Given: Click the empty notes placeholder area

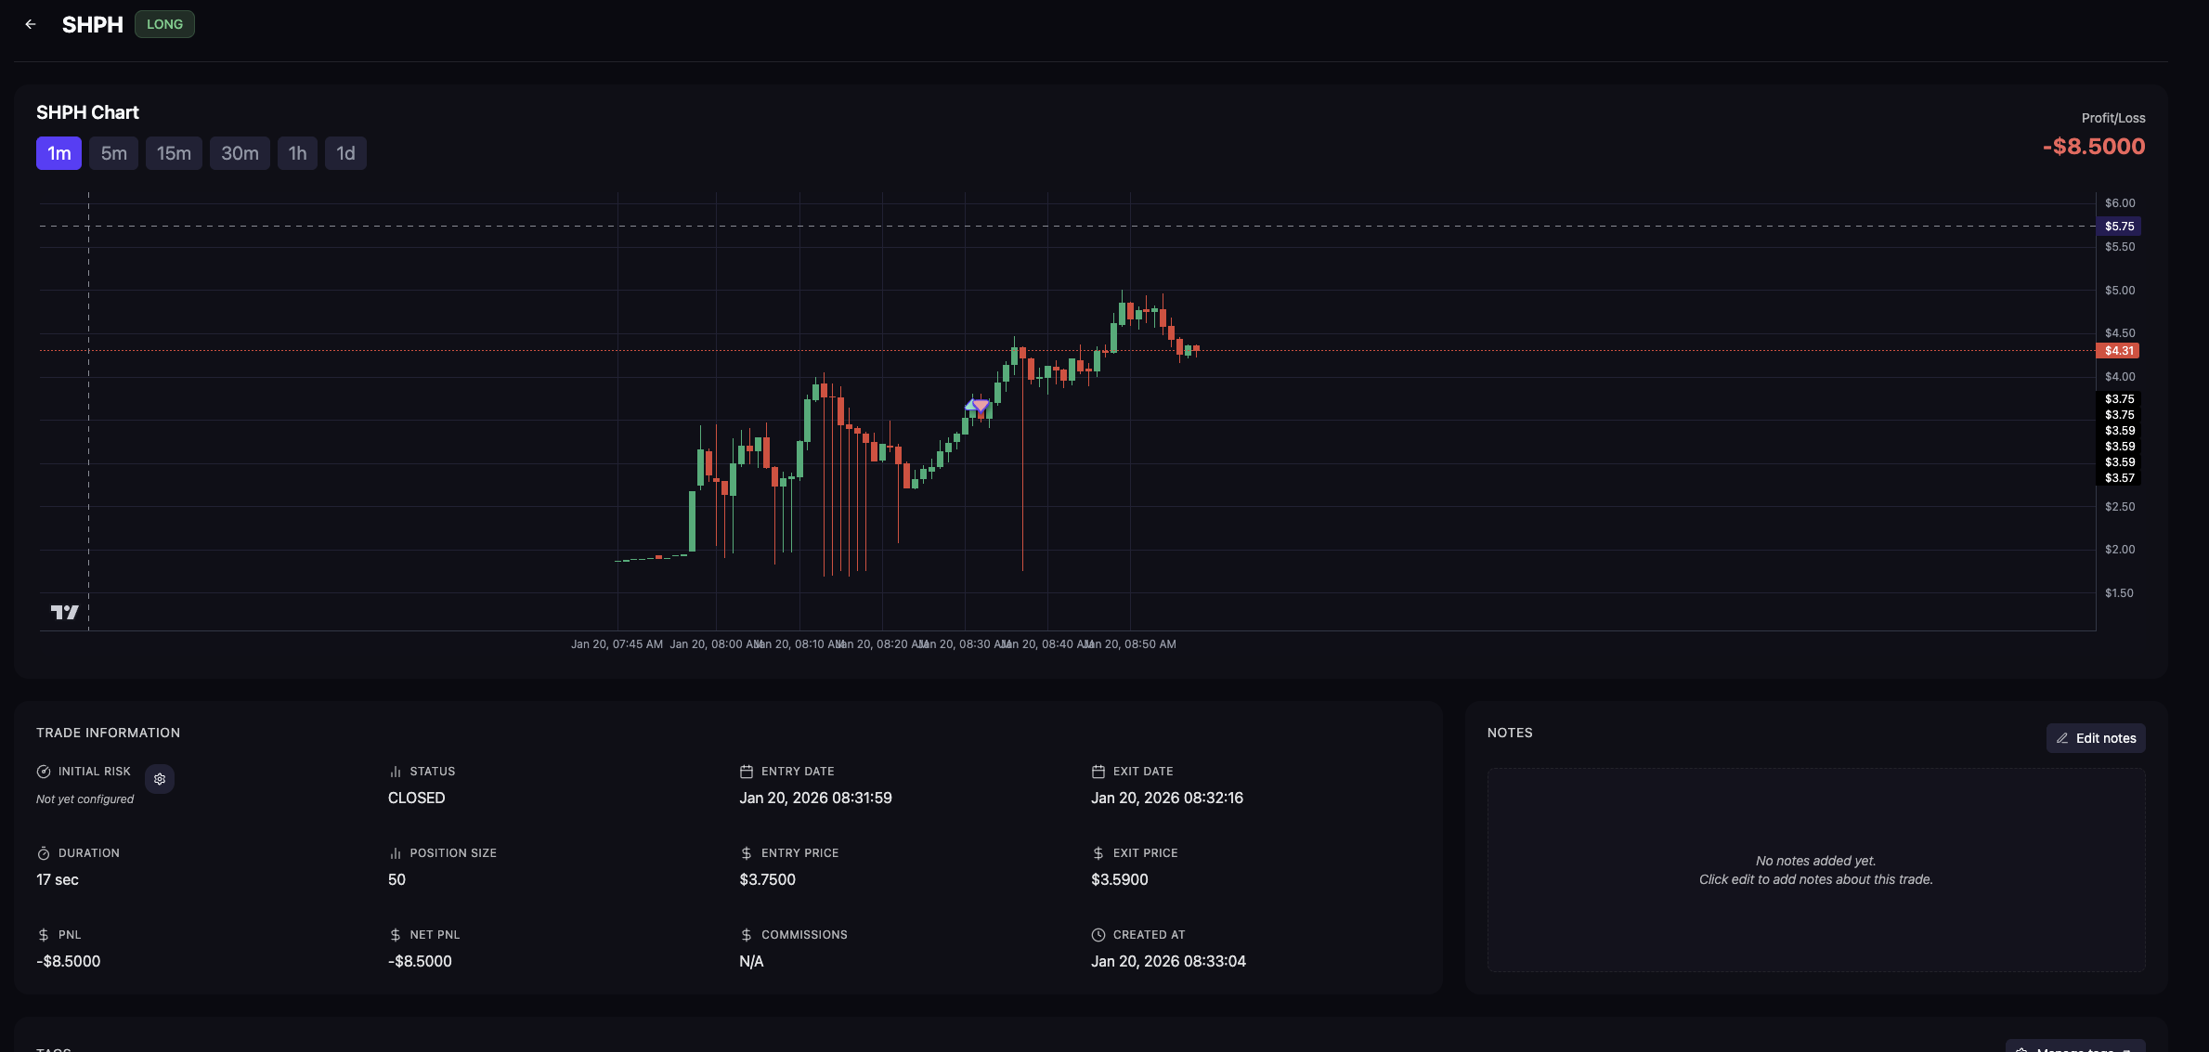Looking at the screenshot, I should (x=1815, y=870).
